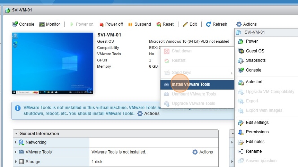Expand the Networking row
The height and width of the screenshot is (167, 298).
point(16,142)
